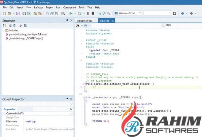
Task: Click the editor split-view icon
Action: 86,26
